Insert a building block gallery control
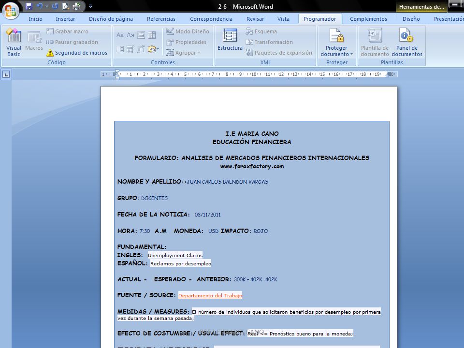The height and width of the screenshot is (348, 464). point(141,49)
